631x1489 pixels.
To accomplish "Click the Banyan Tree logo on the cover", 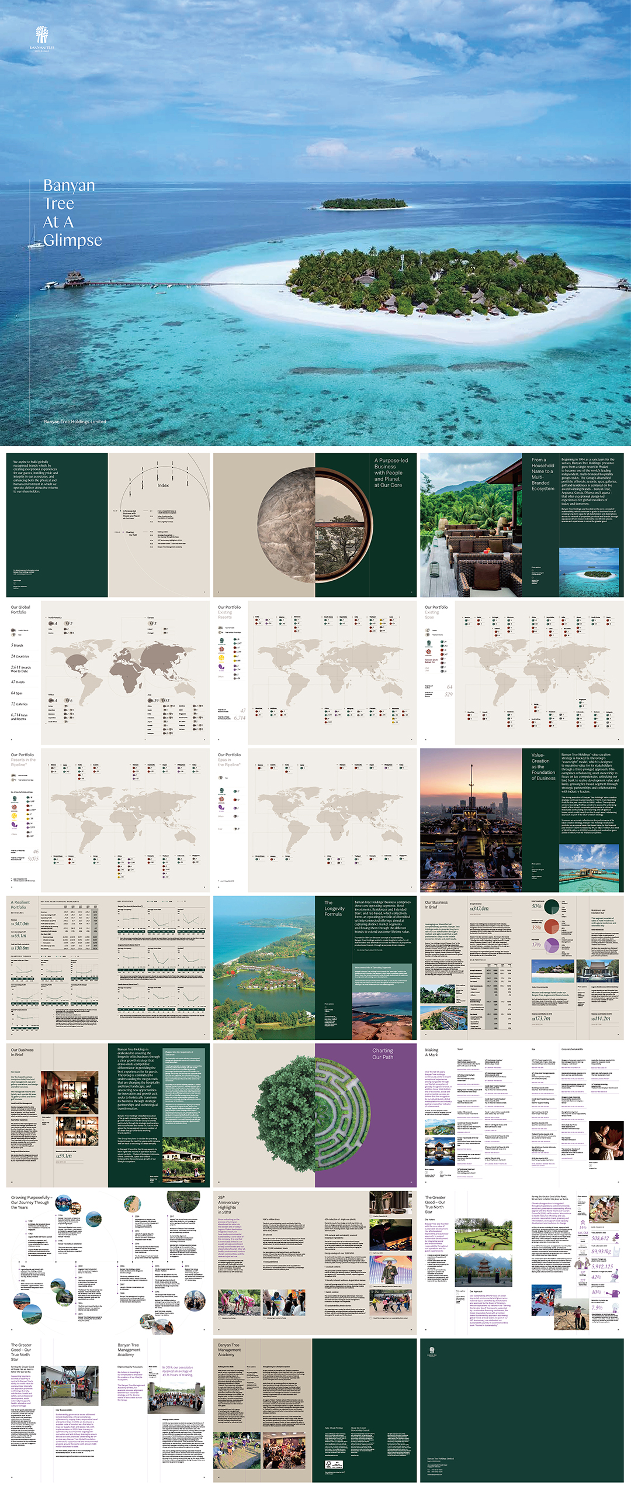I will click(x=41, y=37).
